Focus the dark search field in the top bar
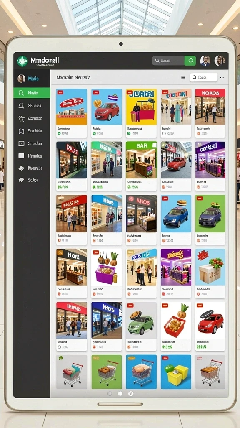 (168, 61)
